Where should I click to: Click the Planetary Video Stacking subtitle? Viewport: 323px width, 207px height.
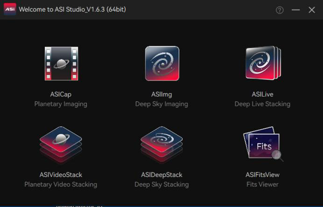(x=61, y=185)
